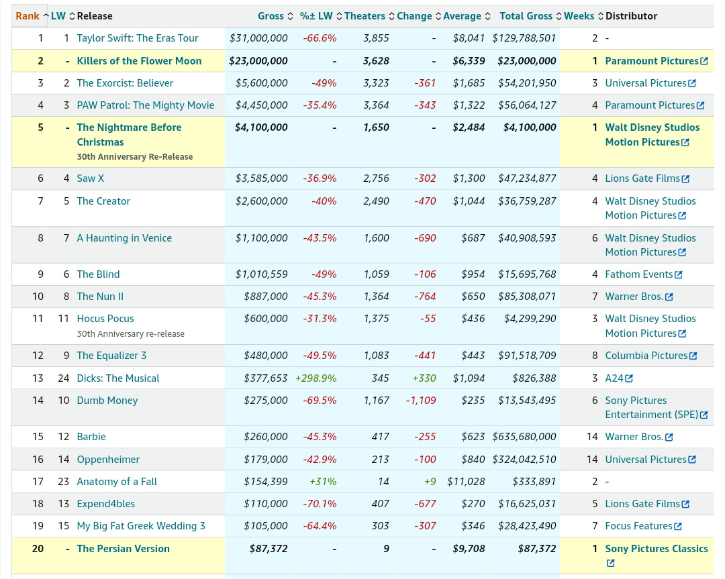Click external-link icon beside Focus Features
Image resolution: width=725 pixels, height=579 pixels.
pos(678,526)
